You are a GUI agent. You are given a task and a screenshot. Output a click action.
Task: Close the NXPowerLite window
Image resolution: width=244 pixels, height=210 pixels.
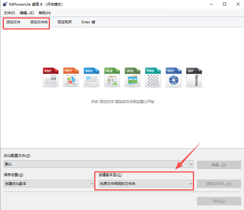pyautogui.click(x=238, y=4)
